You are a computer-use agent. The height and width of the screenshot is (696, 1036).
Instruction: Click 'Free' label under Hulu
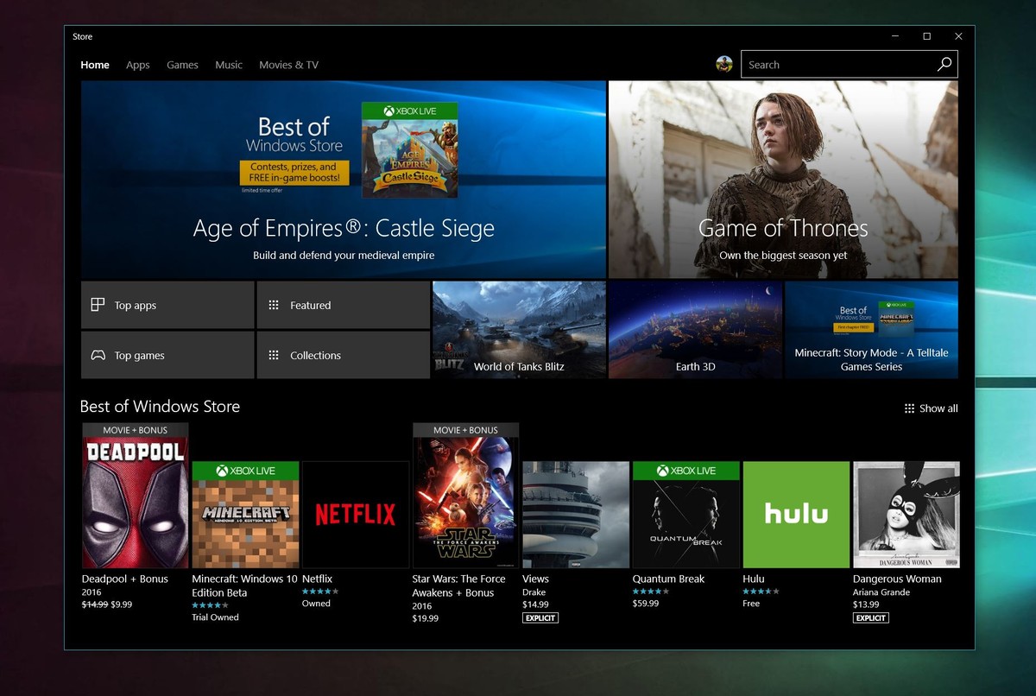coord(751,604)
